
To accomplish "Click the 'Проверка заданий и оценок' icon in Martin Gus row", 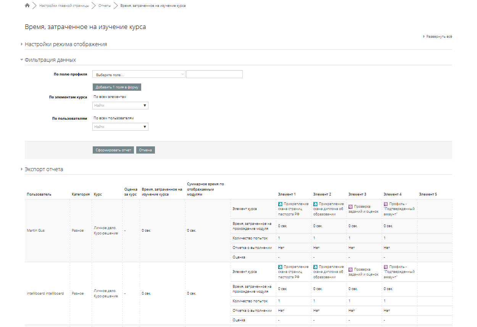I will click(350, 206).
